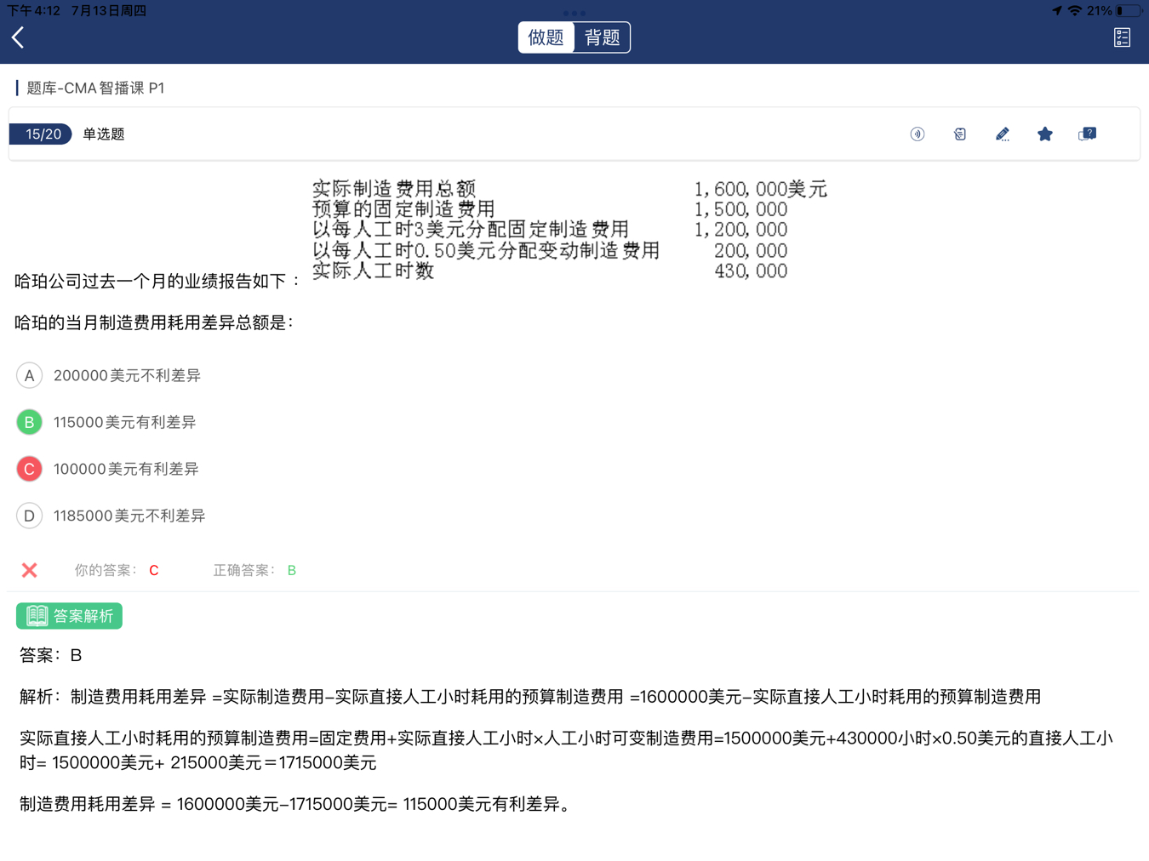Viewport: 1149px width, 861px height.
Task: Tap the 15/20 question counter badge
Action: (x=42, y=134)
